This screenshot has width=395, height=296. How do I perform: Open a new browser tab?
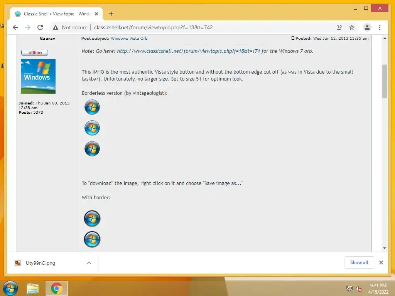pyautogui.click(x=111, y=14)
